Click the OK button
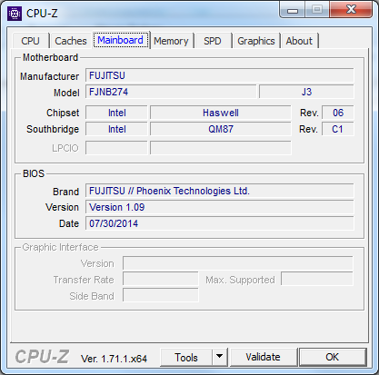Screen dimensions: 379x375 pos(333,357)
